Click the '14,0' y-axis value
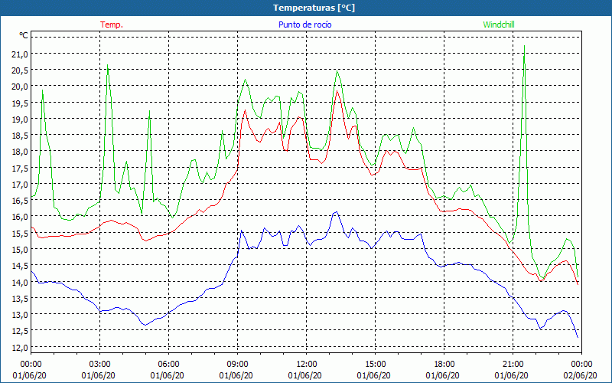Image resolution: width=612 pixels, height=383 pixels. tap(20, 282)
